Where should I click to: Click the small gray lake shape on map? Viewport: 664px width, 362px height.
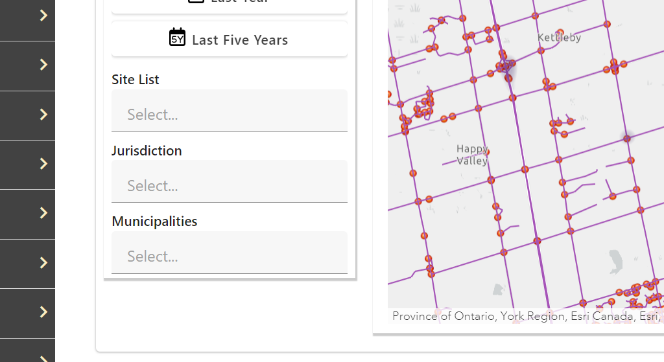615,260
